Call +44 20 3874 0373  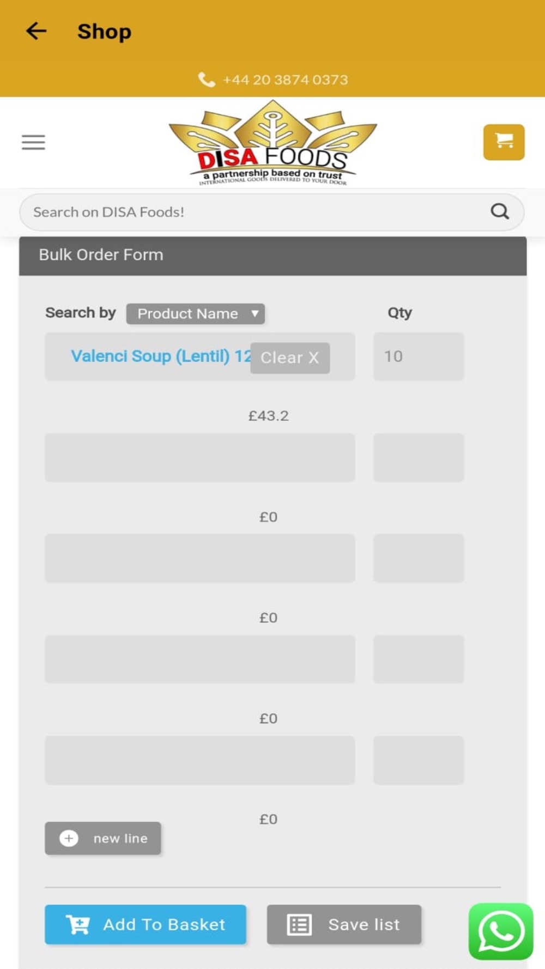tap(285, 80)
